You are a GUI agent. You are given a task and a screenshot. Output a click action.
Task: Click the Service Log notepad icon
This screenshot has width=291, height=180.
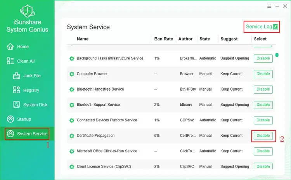coord(275,26)
